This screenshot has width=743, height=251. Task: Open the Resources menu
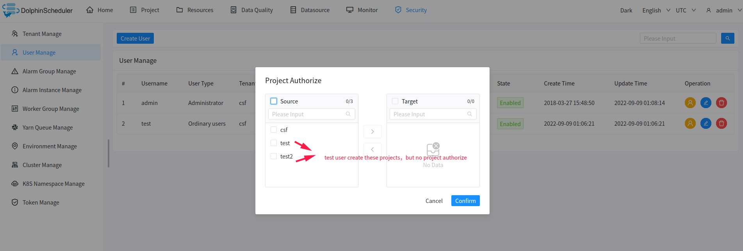click(x=195, y=10)
